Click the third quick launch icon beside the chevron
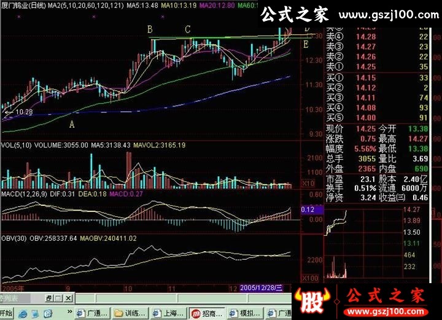Image resolution: width=442 pixels, height=320 pixels. click(48, 314)
